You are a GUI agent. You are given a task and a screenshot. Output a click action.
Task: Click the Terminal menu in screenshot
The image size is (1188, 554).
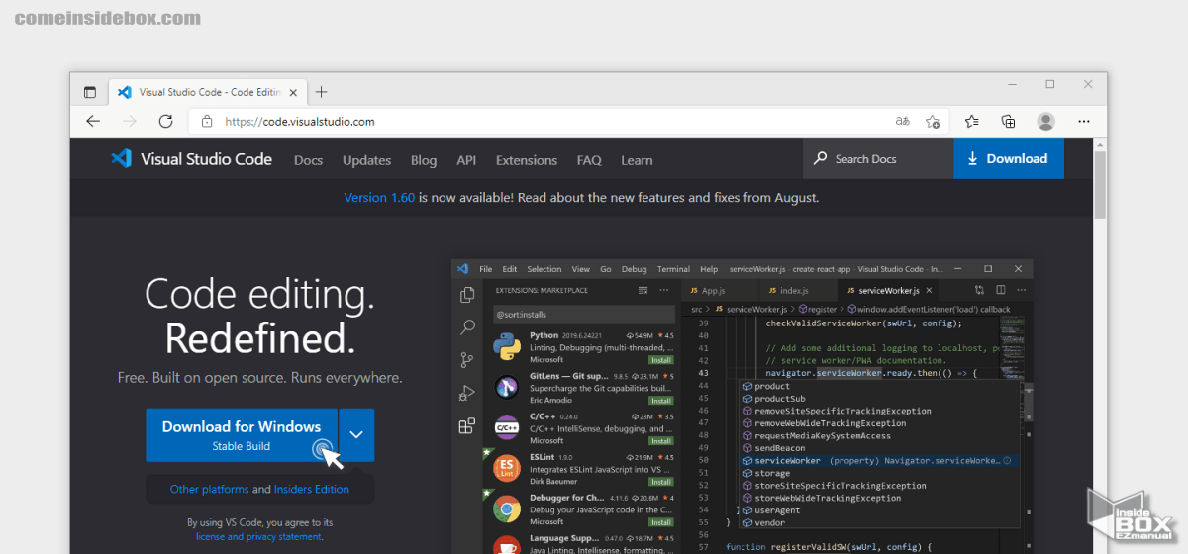point(673,269)
